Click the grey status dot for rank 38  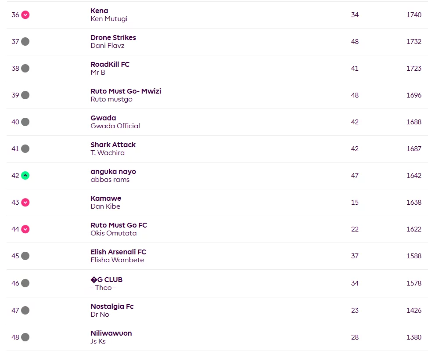(25, 69)
